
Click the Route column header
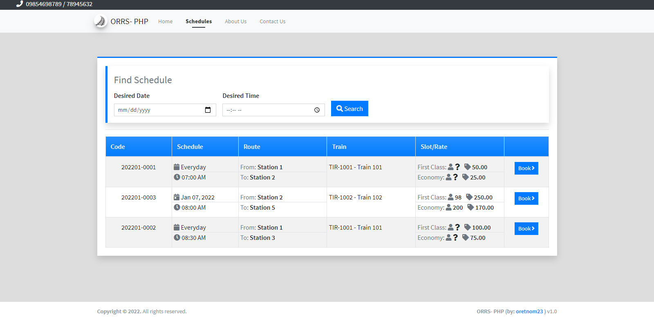[283, 146]
